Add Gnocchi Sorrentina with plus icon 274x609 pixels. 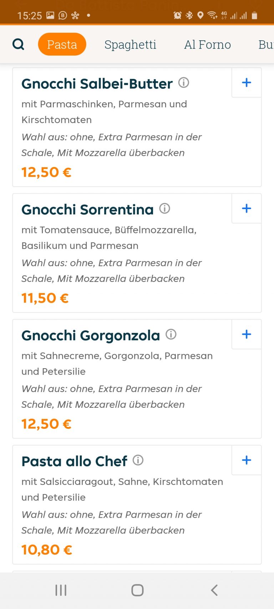pos(247,209)
